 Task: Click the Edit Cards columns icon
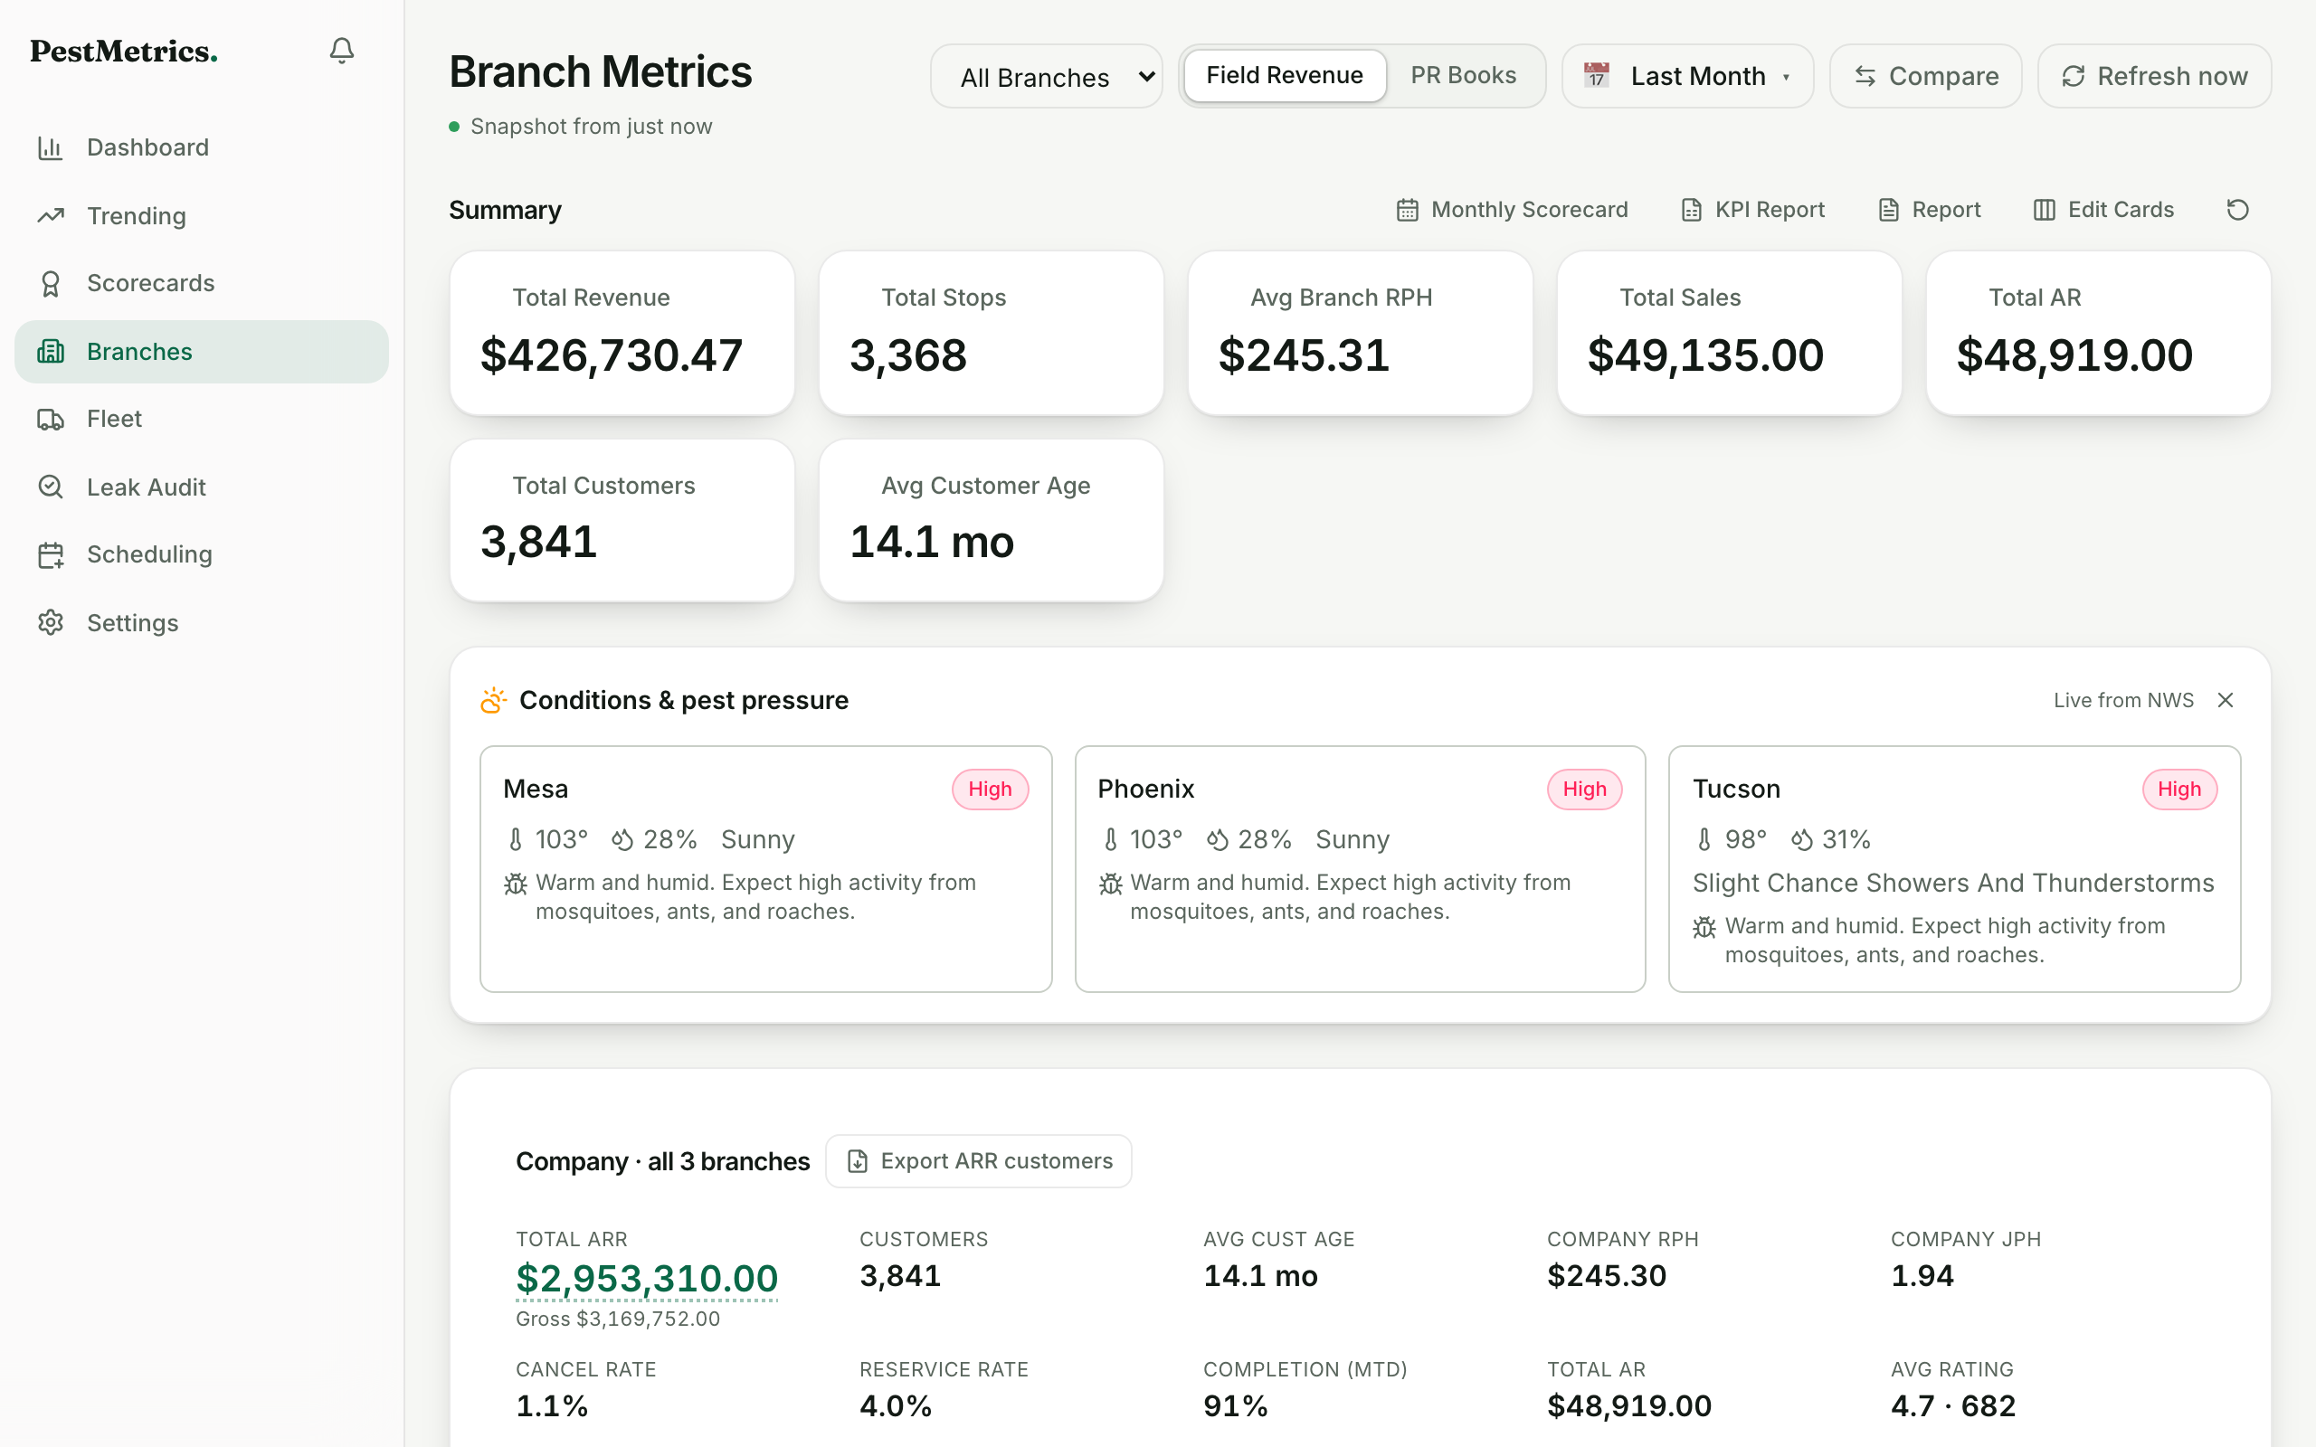(x=2044, y=210)
